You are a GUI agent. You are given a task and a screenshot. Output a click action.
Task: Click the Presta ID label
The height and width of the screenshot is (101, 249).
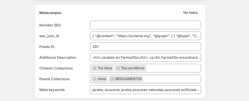(47, 47)
